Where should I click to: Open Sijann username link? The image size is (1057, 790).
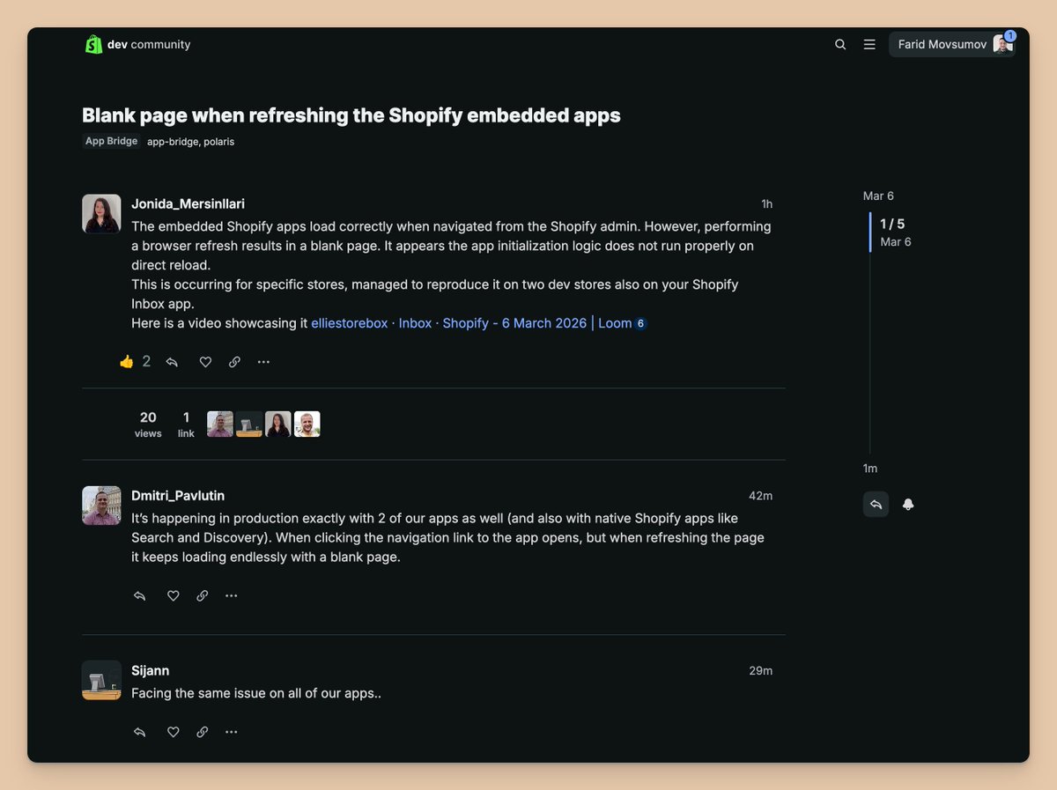tap(151, 671)
